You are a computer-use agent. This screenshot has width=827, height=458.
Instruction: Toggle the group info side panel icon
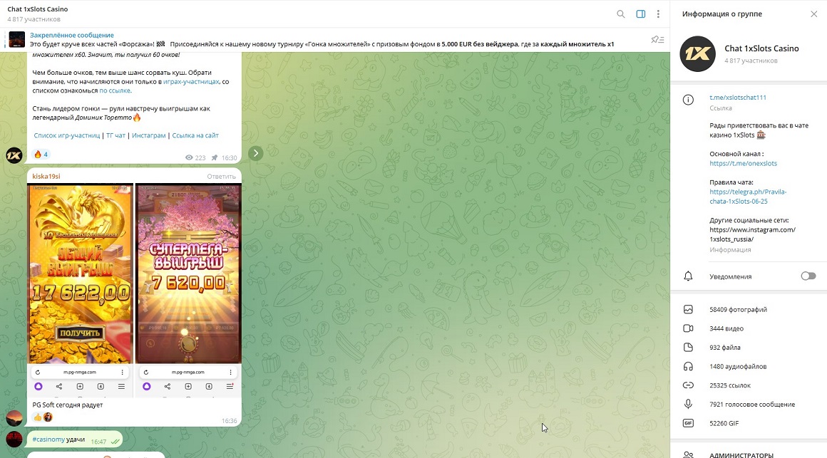[x=640, y=14]
